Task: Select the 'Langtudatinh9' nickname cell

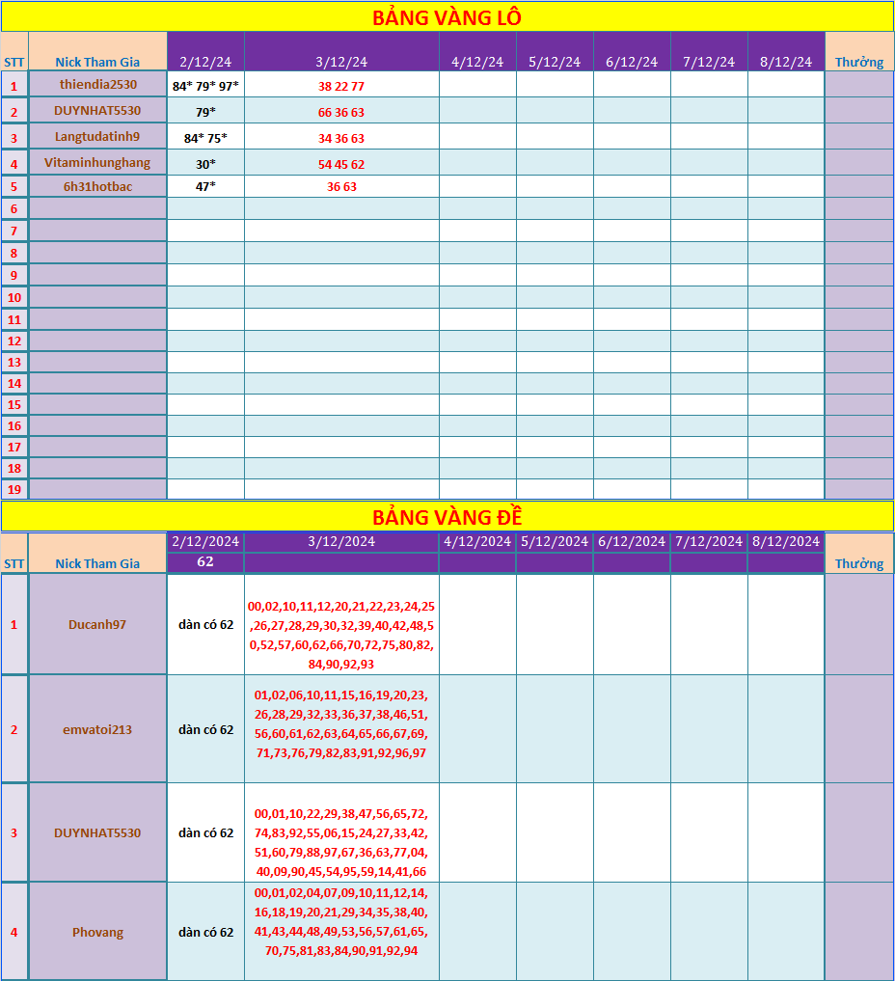Action: (x=98, y=136)
